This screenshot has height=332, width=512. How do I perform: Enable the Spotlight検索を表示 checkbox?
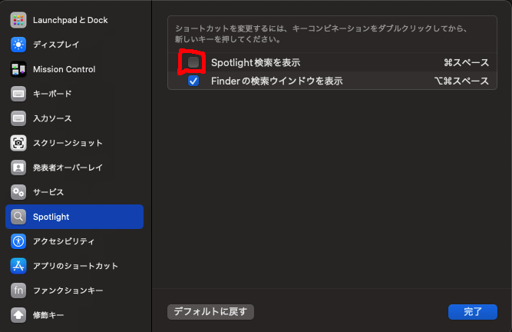click(x=193, y=62)
